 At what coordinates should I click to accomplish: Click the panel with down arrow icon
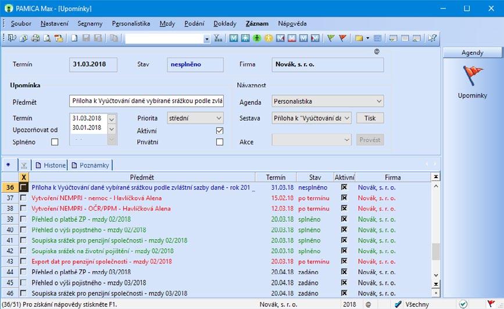click(x=393, y=38)
